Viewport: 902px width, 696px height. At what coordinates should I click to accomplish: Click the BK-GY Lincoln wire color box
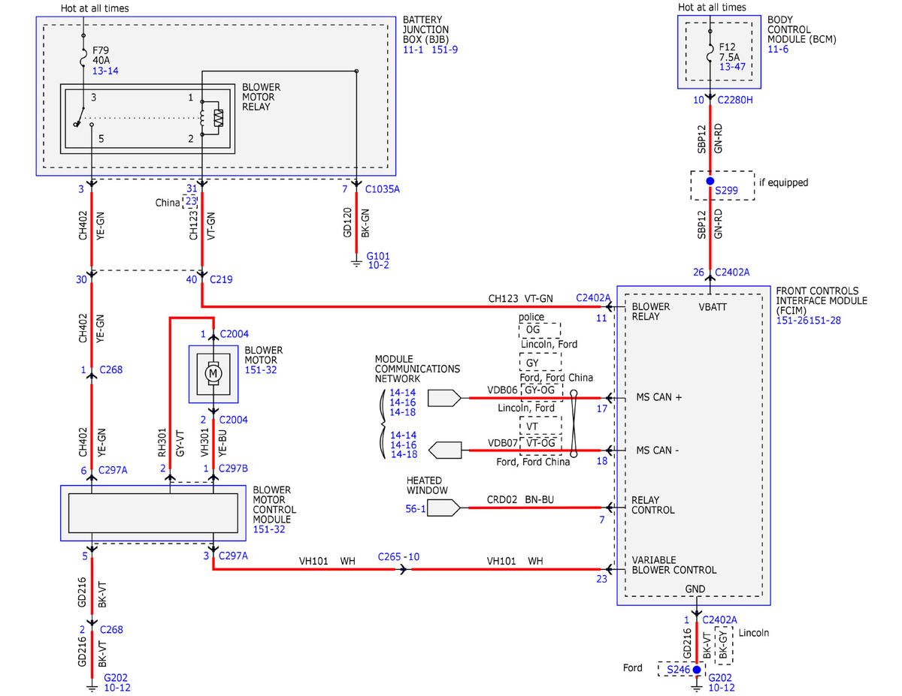(x=724, y=646)
